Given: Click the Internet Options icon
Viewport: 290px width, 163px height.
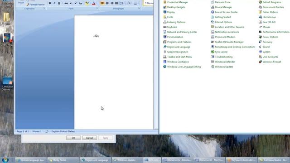Looking at the screenshot, I should click(213, 22).
